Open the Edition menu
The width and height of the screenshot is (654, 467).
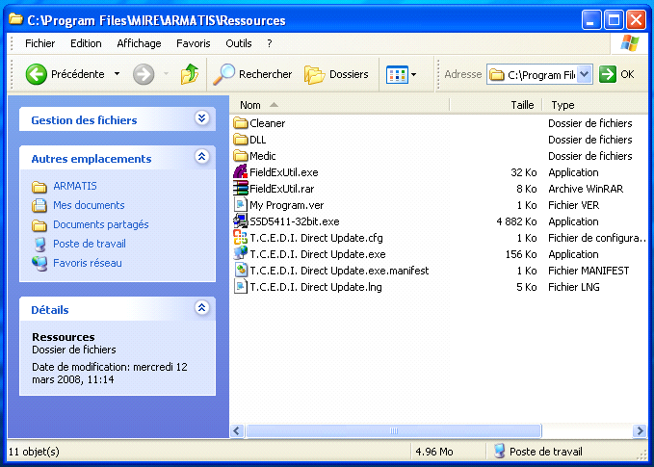click(86, 43)
